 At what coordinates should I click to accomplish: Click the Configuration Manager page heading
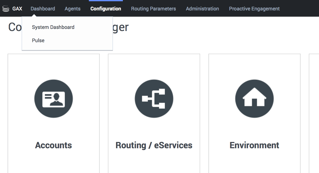121,27
